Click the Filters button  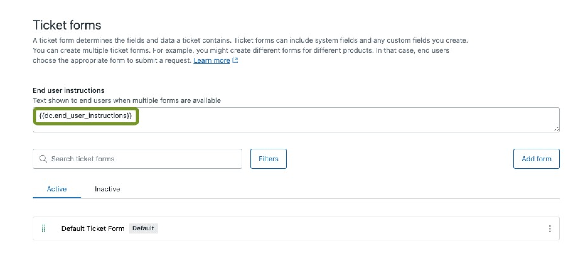(268, 159)
